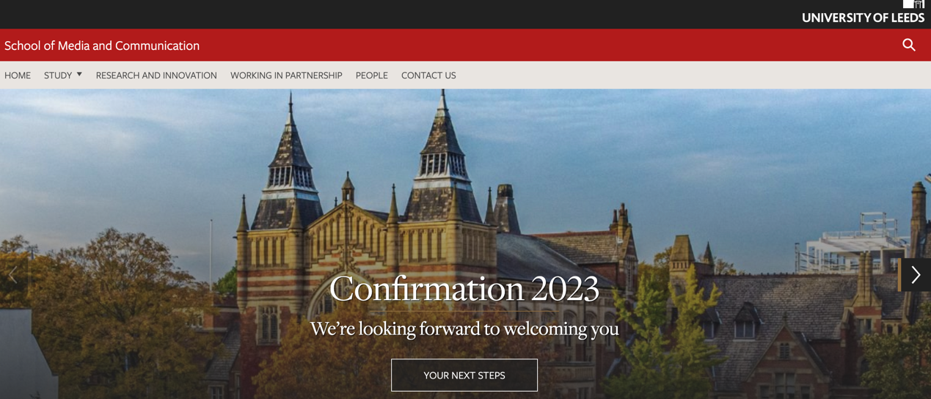
Task: Open the PEOPLE page
Action: click(372, 75)
